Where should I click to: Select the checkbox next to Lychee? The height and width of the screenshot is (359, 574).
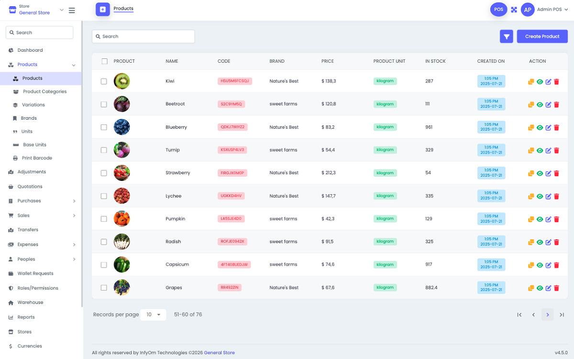click(x=104, y=196)
